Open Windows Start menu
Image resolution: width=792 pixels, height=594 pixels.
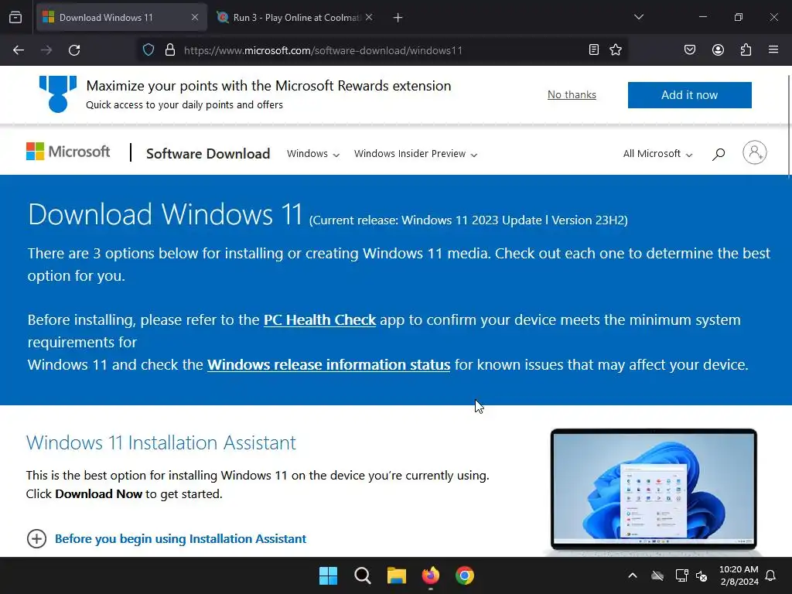(328, 575)
